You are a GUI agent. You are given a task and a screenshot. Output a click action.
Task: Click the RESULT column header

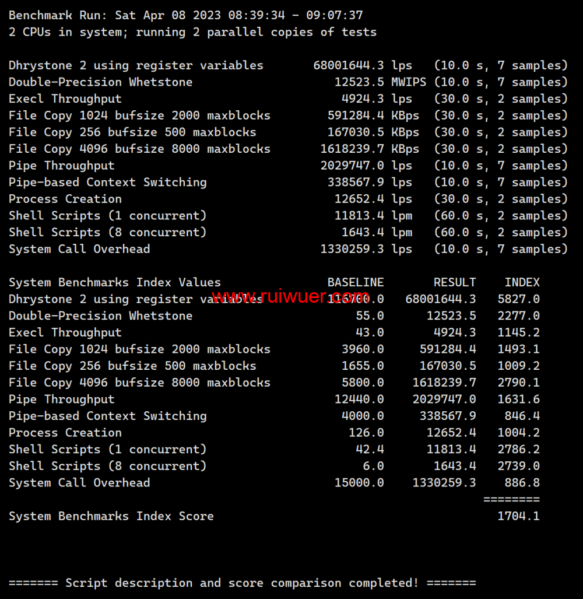tap(454, 283)
